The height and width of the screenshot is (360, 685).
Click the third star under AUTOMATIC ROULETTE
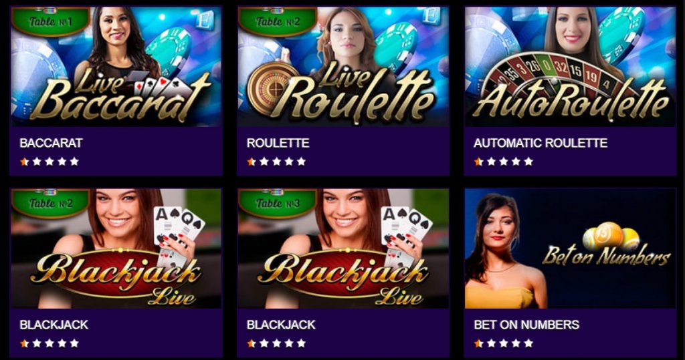click(x=504, y=162)
